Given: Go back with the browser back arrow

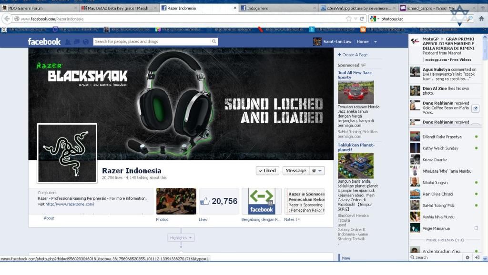Looking at the screenshot, I should 7,19.
